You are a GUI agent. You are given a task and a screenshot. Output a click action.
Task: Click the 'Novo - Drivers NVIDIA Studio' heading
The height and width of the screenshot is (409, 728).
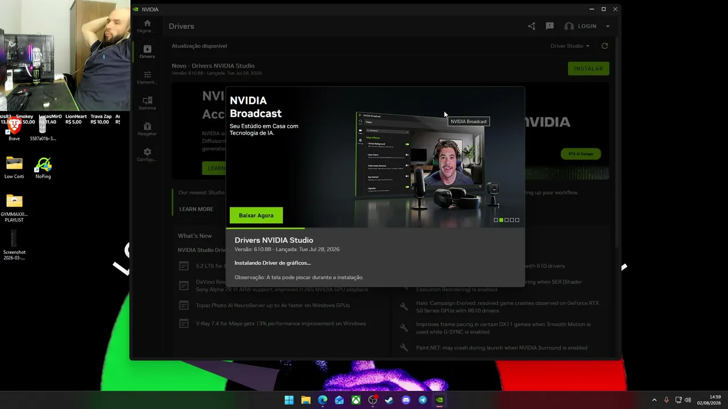point(213,66)
